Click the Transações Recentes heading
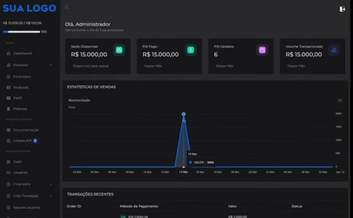The height and width of the screenshot is (218, 353). (x=90, y=194)
